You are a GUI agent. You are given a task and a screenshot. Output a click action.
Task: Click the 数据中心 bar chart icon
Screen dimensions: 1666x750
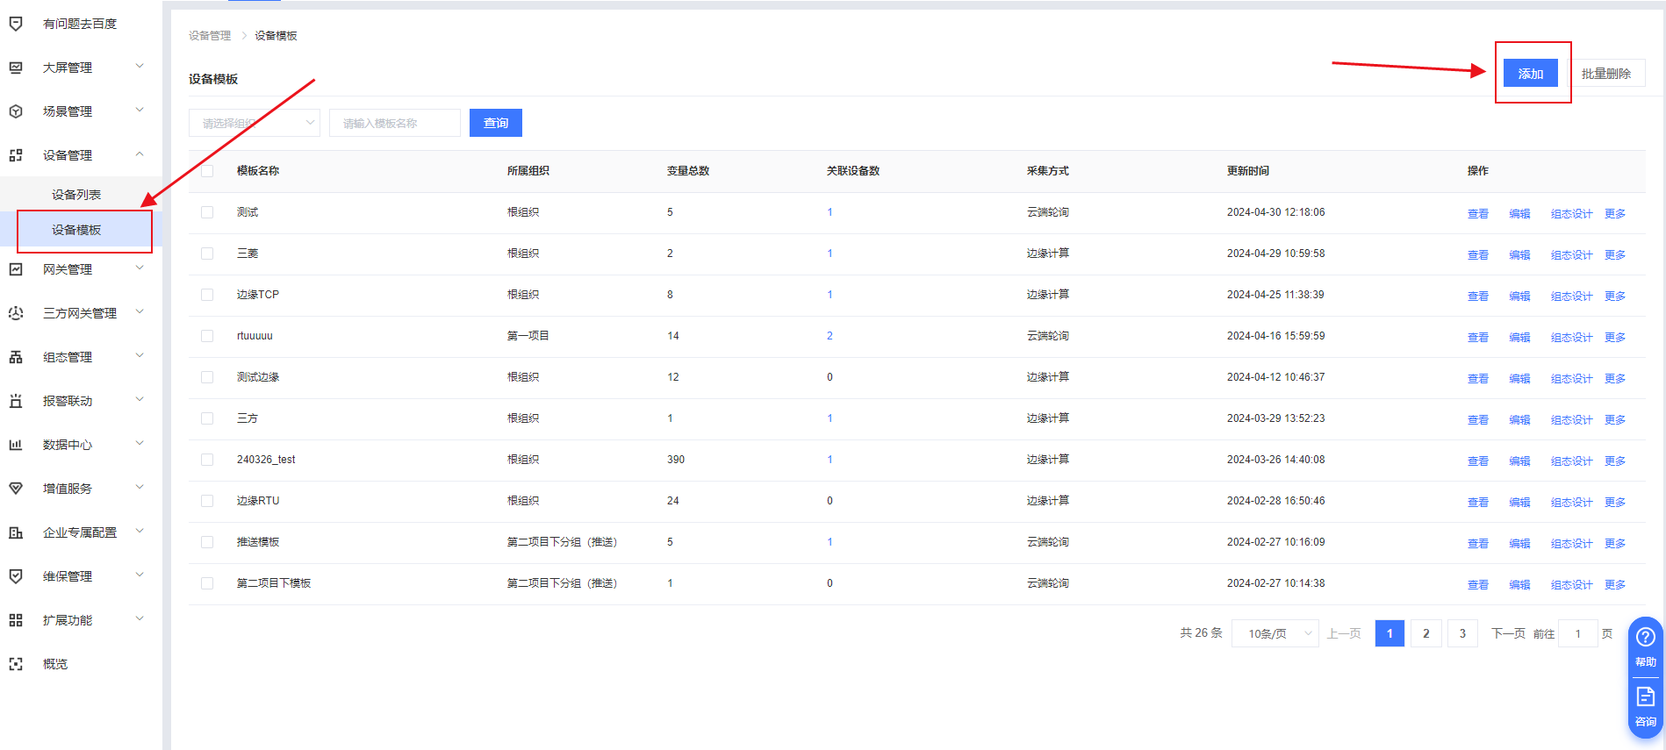tap(16, 445)
